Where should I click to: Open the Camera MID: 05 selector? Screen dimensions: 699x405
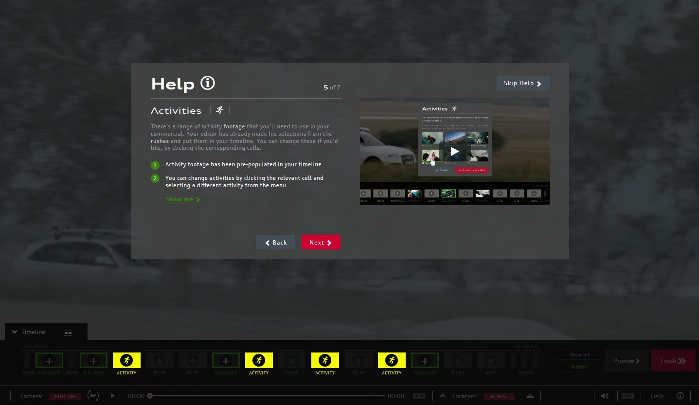pyautogui.click(x=65, y=396)
